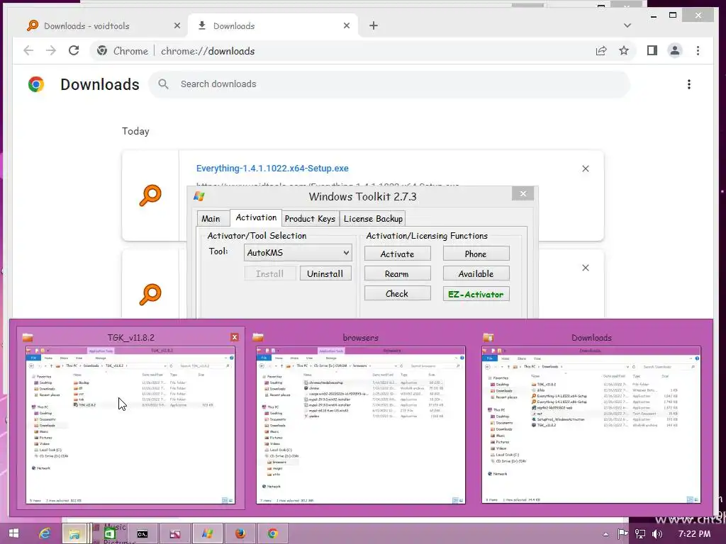Remove Everything-1.4.1.1022.x64-Setup.exe from download list
This screenshot has height=544, width=726.
coord(585,169)
